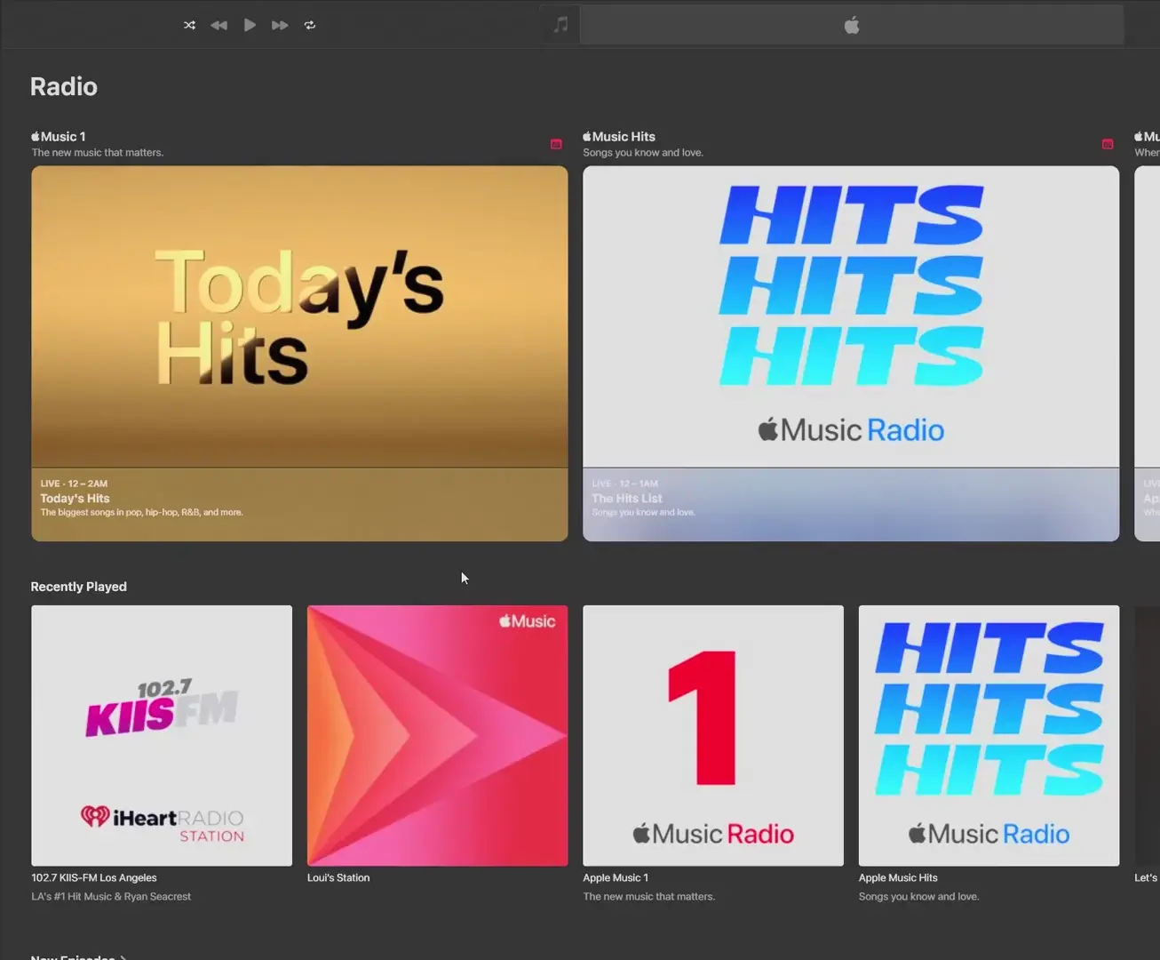This screenshot has width=1160, height=960.
Task: Click the Apple logo in the now playing display
Action: pyautogui.click(x=852, y=25)
